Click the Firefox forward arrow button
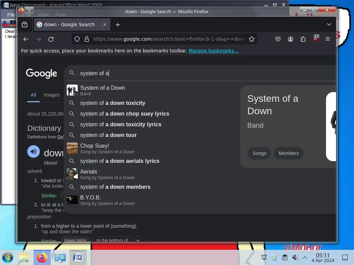The image size is (354, 265). [38, 39]
